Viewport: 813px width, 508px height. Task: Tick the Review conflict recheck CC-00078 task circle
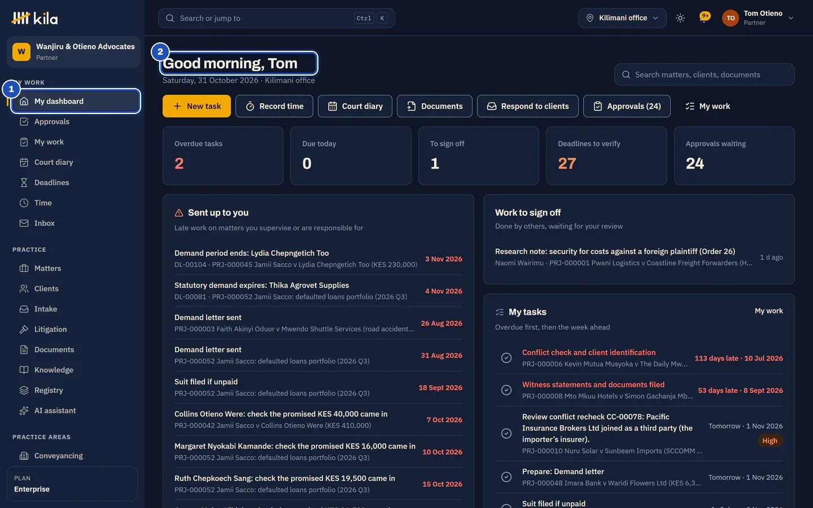coord(506,433)
